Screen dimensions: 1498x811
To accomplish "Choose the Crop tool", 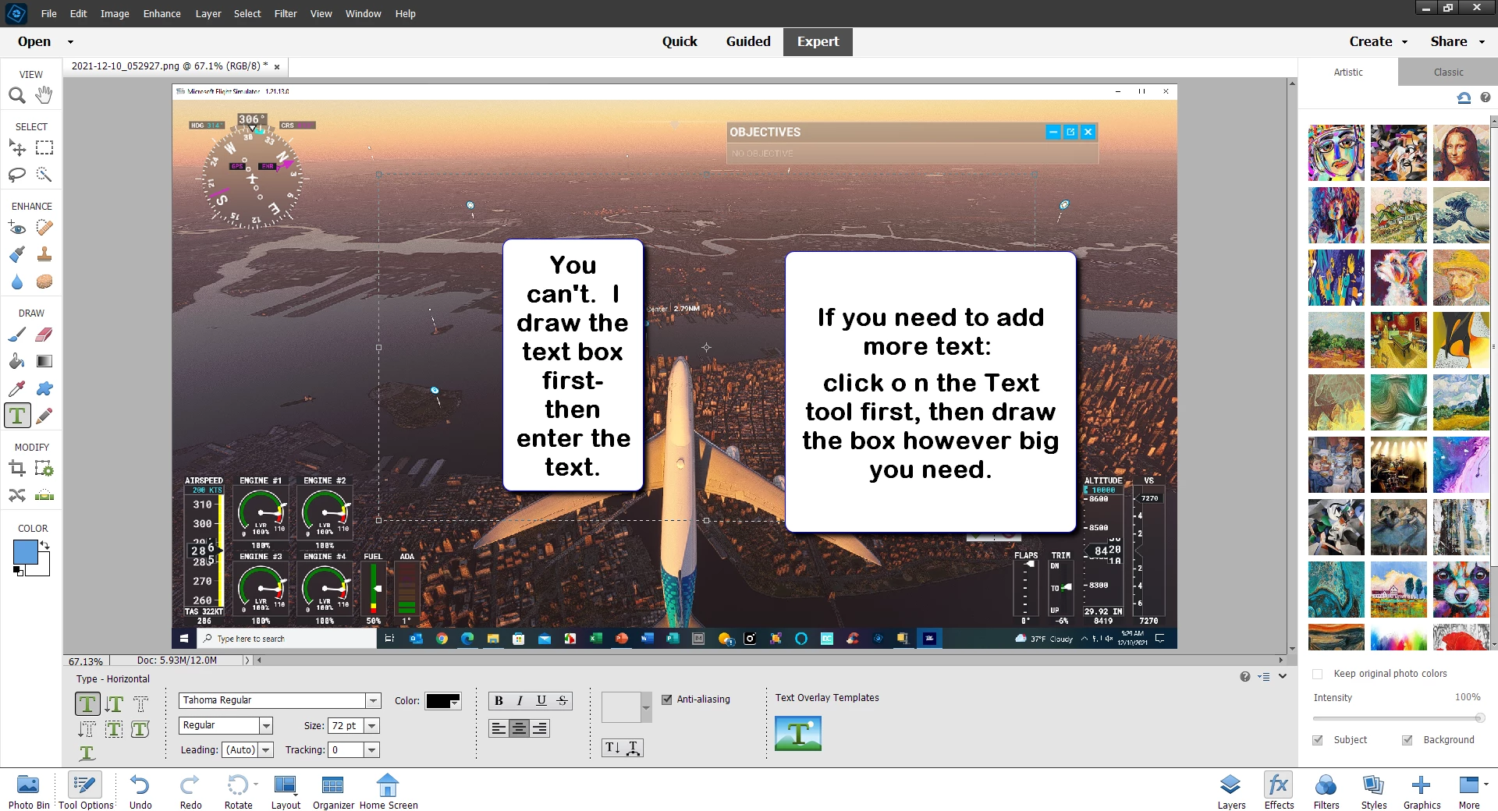I will (17, 469).
